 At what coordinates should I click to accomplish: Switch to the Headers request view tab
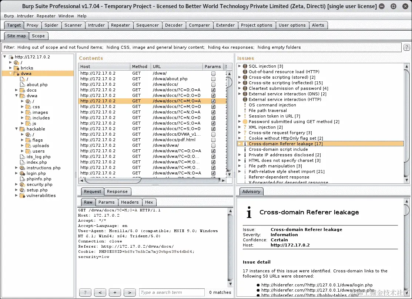130,202
